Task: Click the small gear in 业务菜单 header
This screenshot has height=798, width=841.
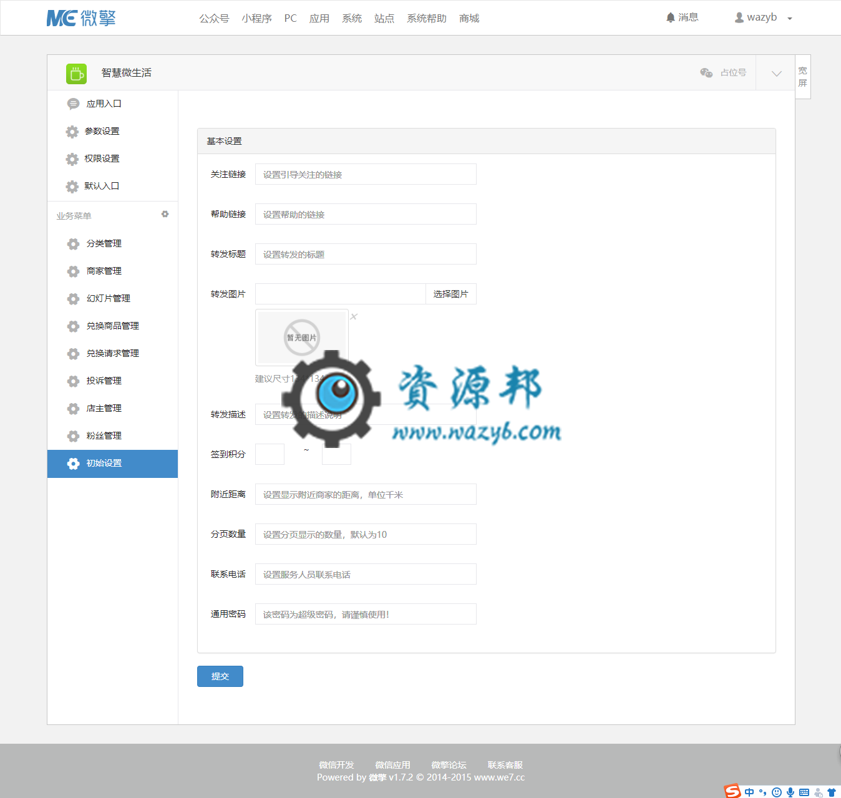Action: (x=165, y=214)
